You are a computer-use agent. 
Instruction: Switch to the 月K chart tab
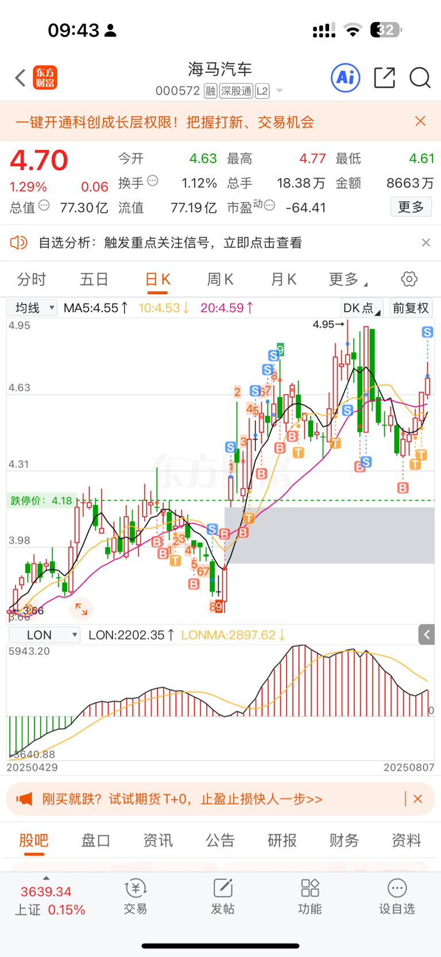click(x=283, y=279)
